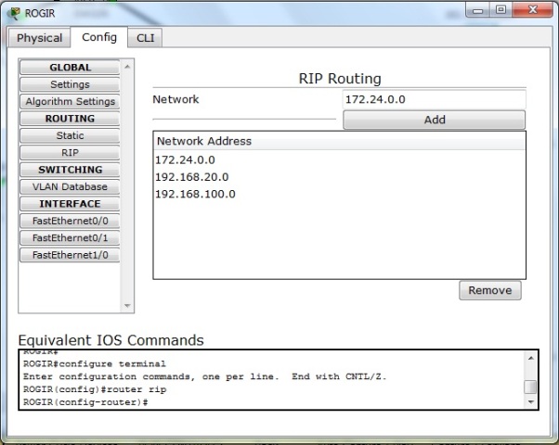The image size is (559, 445).
Task: Click the ROGIR window title icon
Action: point(13,13)
